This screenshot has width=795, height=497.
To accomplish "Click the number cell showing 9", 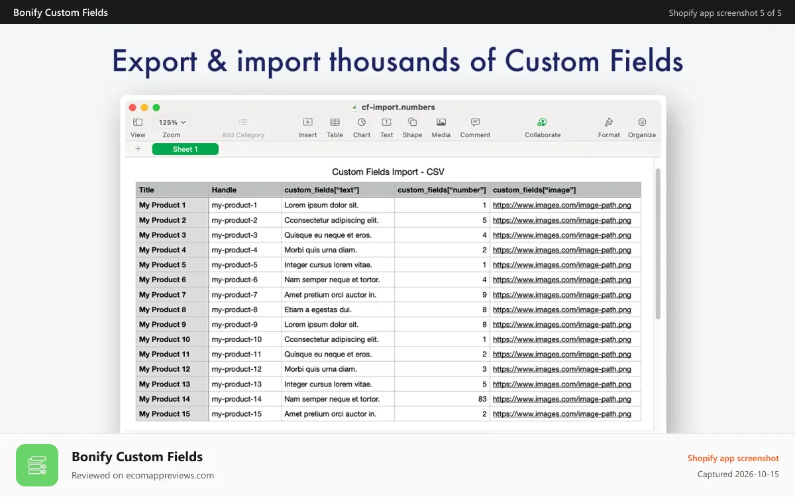I will (x=442, y=295).
